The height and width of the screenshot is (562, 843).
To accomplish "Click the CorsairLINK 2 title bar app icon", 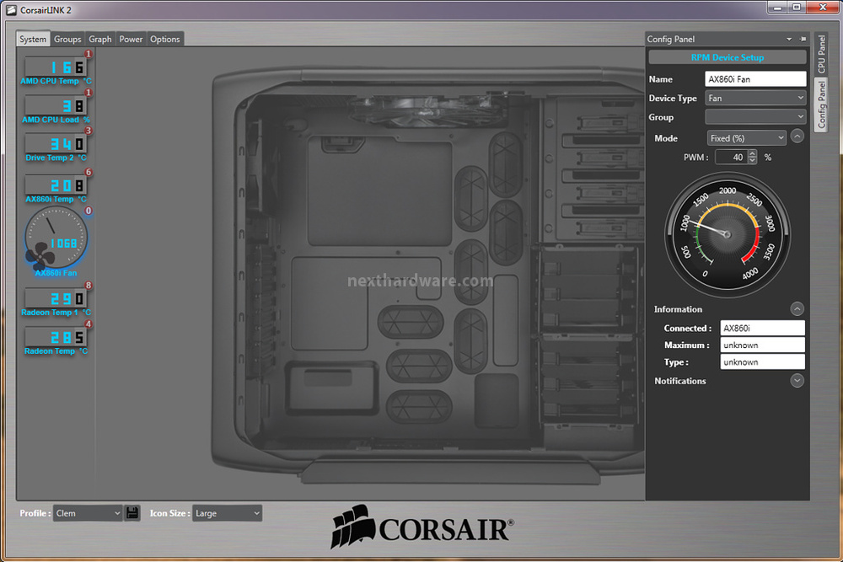I will click(x=11, y=9).
